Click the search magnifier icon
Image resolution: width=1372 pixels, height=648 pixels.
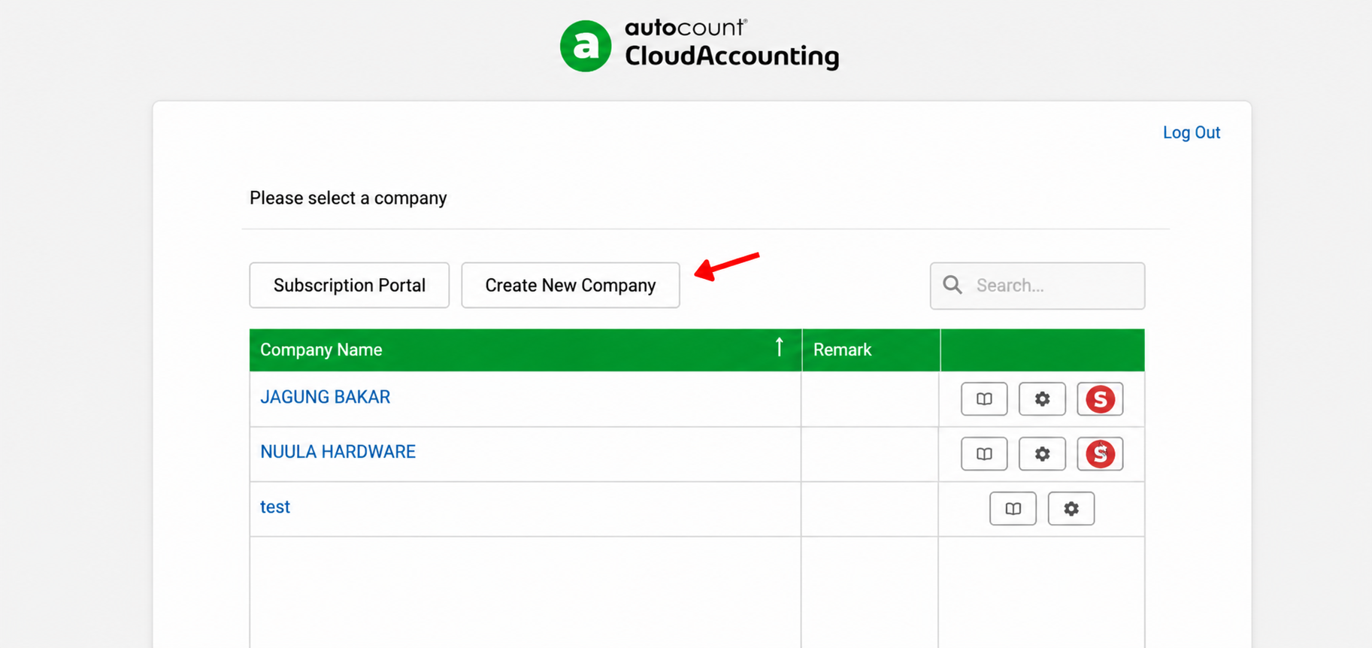[953, 285]
